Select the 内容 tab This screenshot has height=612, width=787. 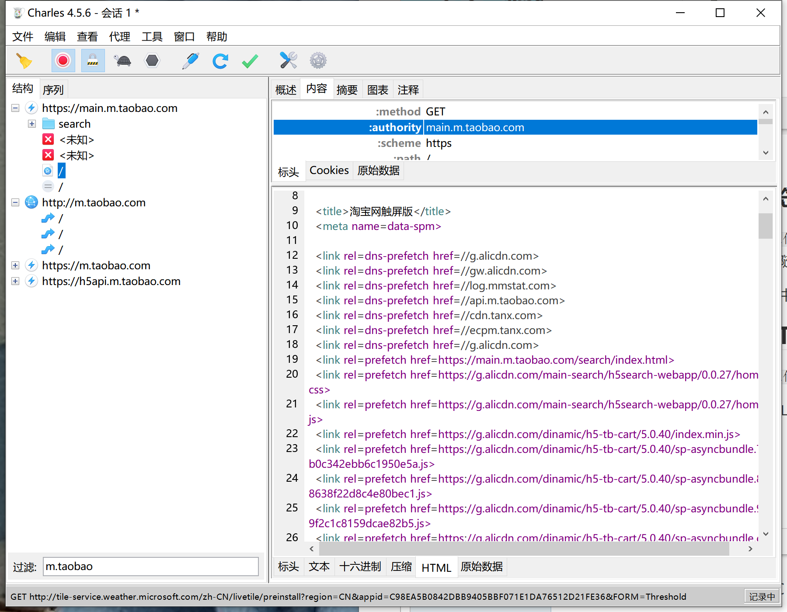(x=317, y=89)
